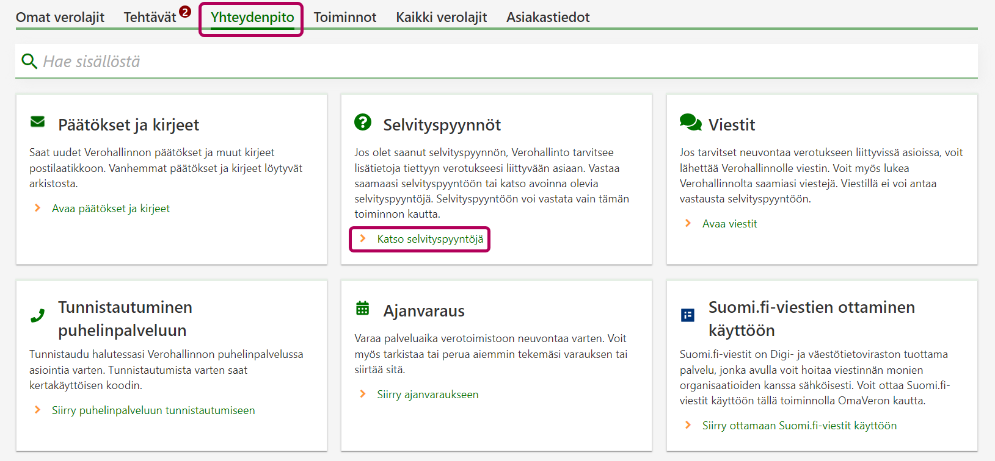Click Siirry ottamaan Suomi.fi-viestit käyttöön link
This screenshot has width=995, height=461.
coord(799,426)
